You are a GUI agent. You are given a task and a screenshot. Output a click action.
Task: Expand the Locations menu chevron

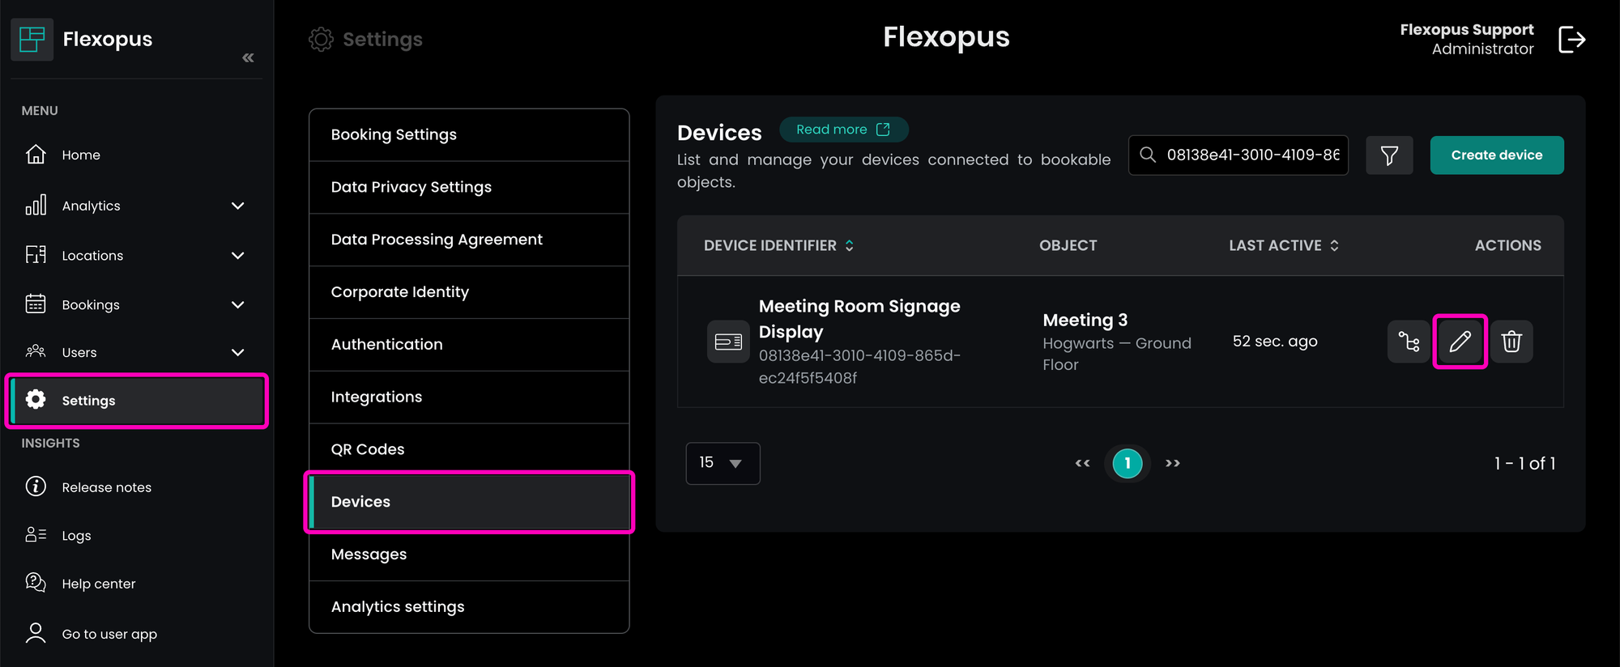click(237, 256)
